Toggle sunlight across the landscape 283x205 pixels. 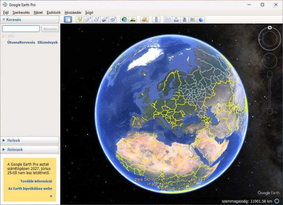133,19
